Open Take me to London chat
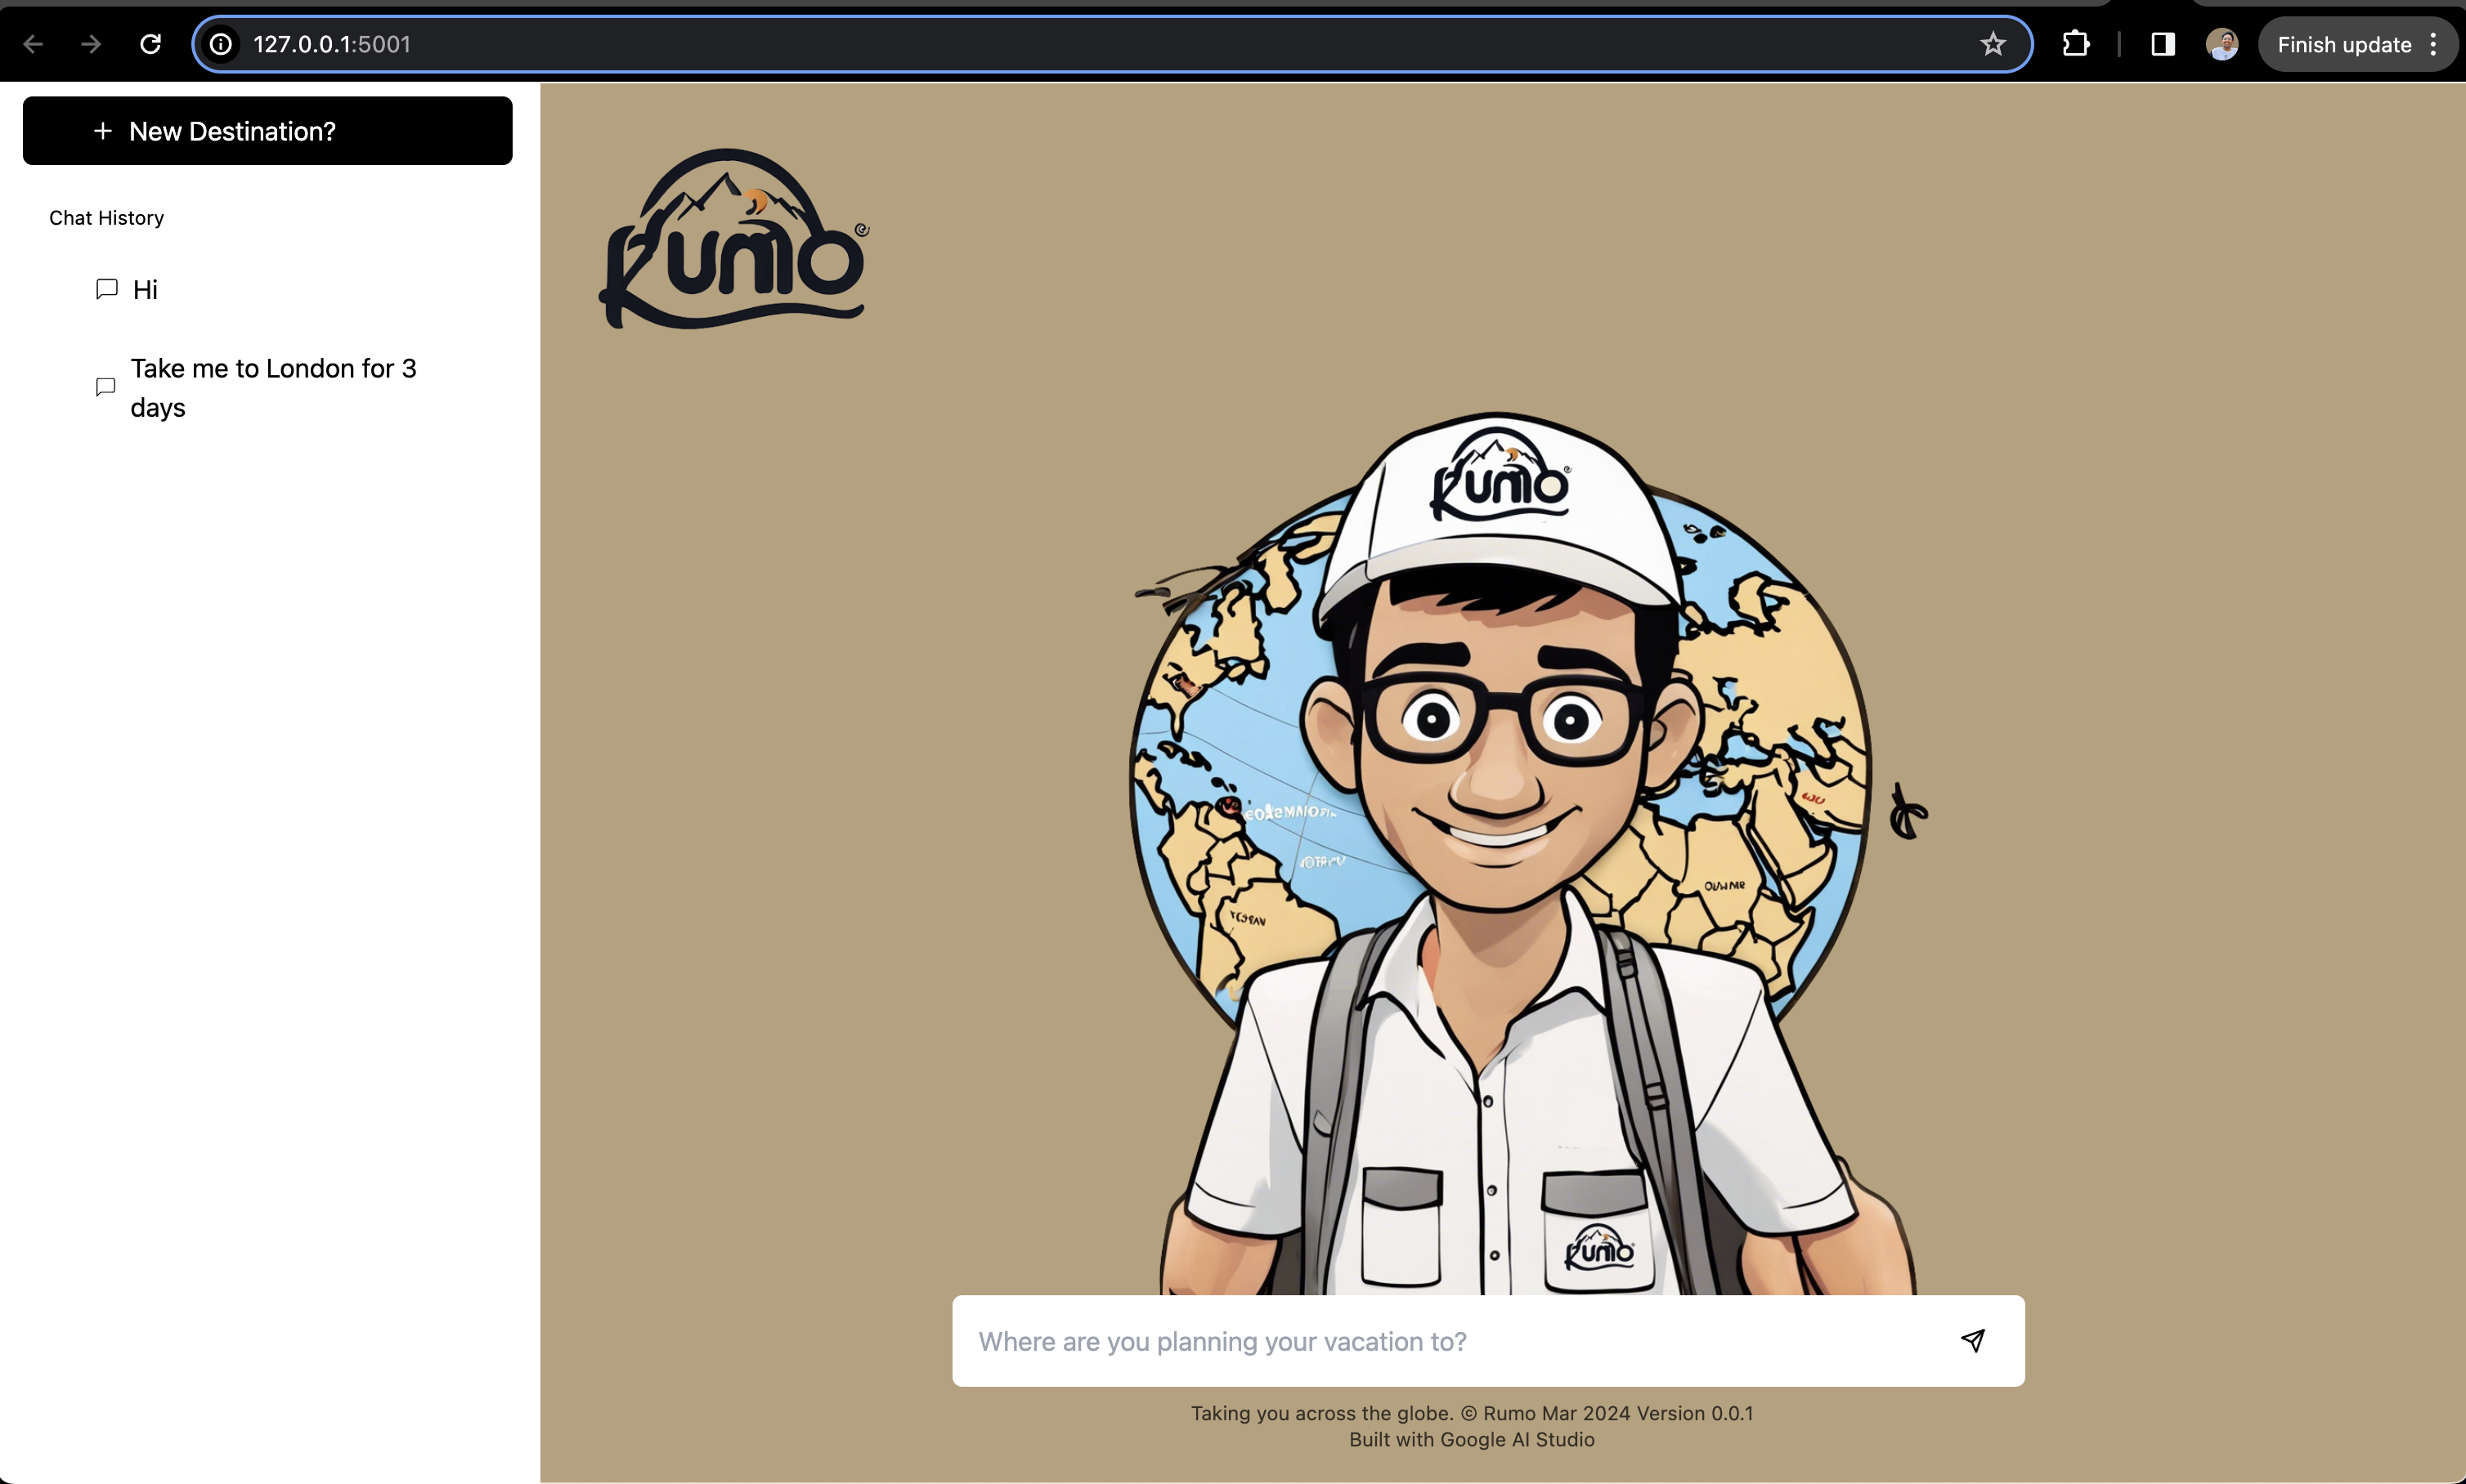 [273, 388]
